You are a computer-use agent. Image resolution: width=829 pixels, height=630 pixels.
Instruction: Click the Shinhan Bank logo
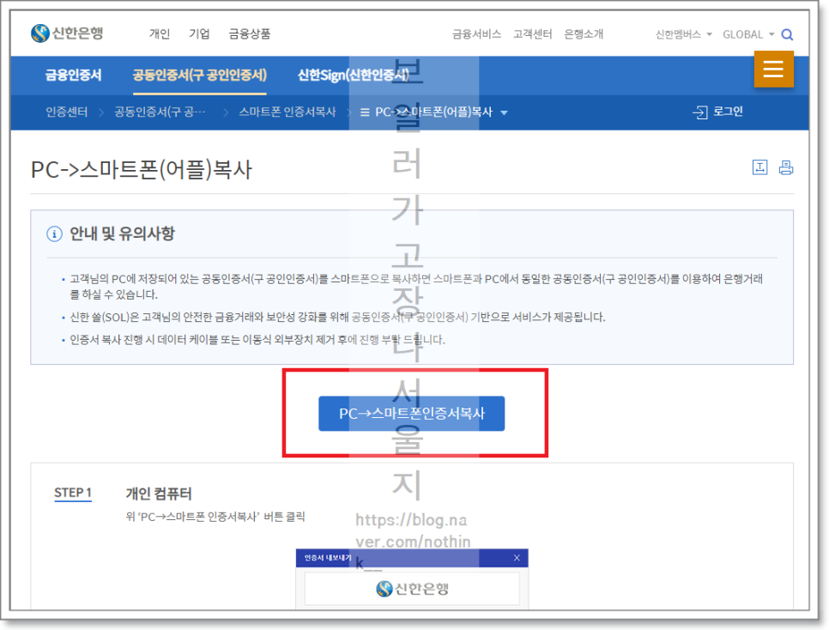[67, 33]
